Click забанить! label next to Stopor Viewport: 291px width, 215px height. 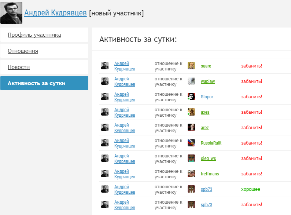coord(251,97)
